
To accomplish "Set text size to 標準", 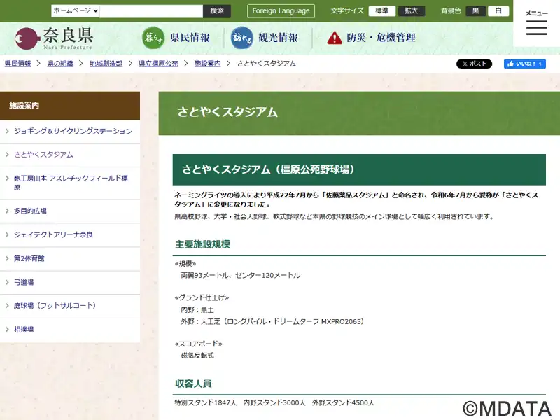I will click(381, 11).
